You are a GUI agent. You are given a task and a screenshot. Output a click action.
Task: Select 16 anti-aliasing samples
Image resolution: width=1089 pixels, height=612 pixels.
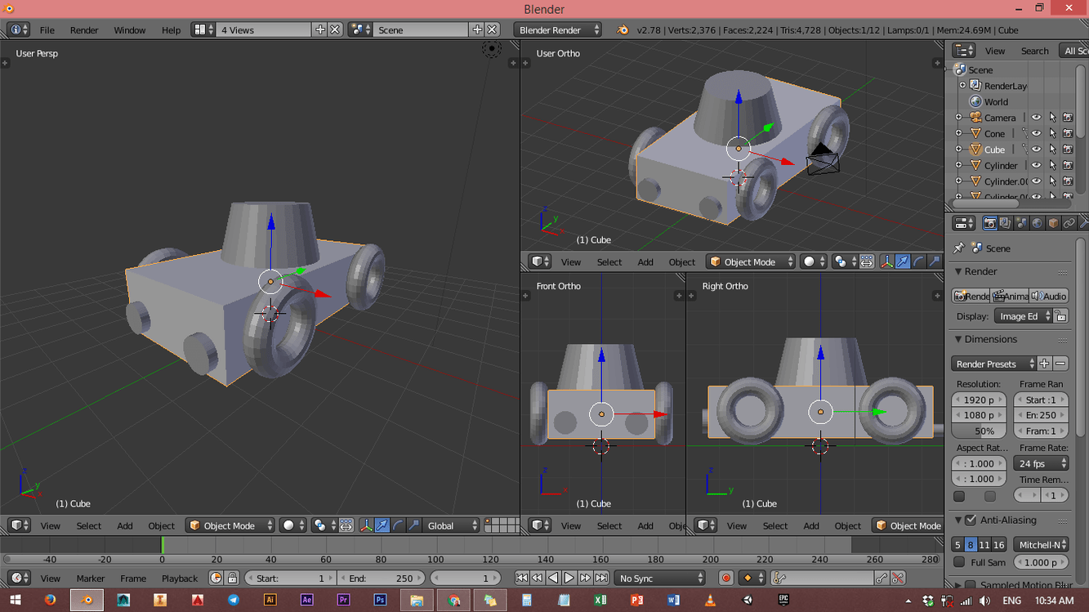tap(998, 545)
